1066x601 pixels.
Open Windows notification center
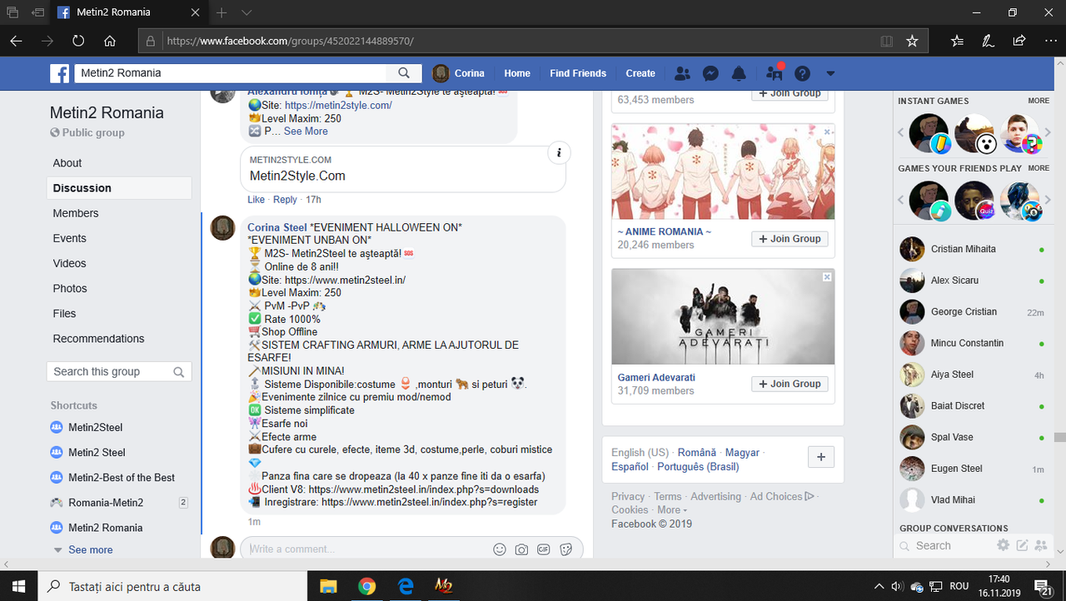(x=1044, y=587)
